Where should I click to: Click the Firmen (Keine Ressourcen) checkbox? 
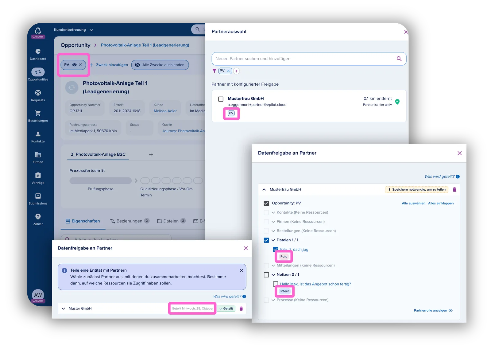[x=266, y=222]
